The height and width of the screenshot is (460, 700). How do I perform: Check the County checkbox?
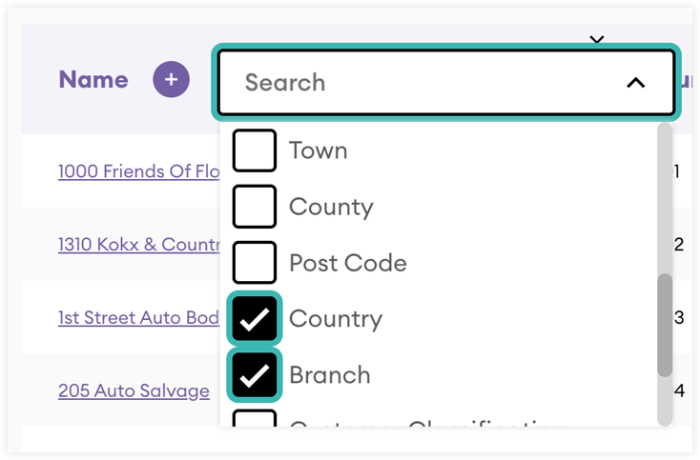coord(255,207)
